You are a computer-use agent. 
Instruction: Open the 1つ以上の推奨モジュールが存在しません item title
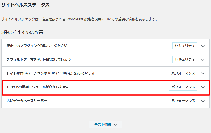[38, 87]
